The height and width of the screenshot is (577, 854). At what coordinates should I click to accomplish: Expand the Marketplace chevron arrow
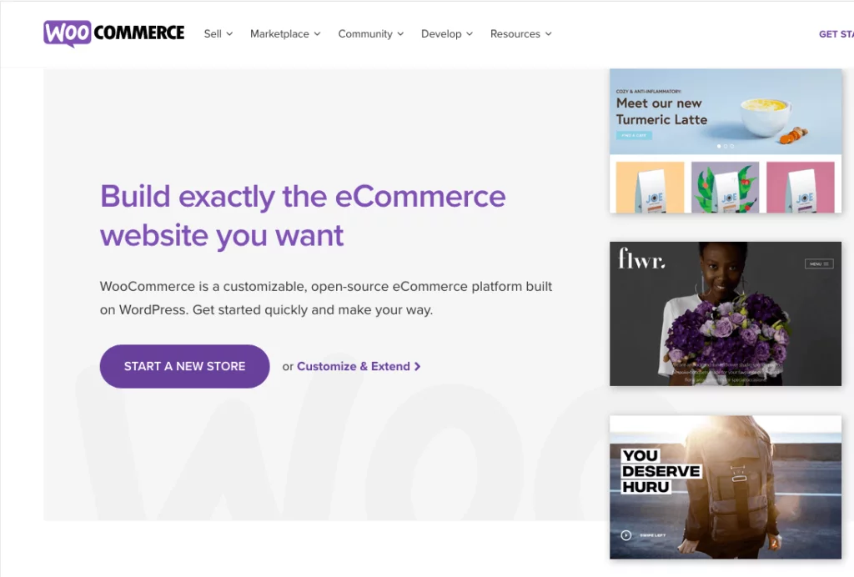(x=317, y=33)
